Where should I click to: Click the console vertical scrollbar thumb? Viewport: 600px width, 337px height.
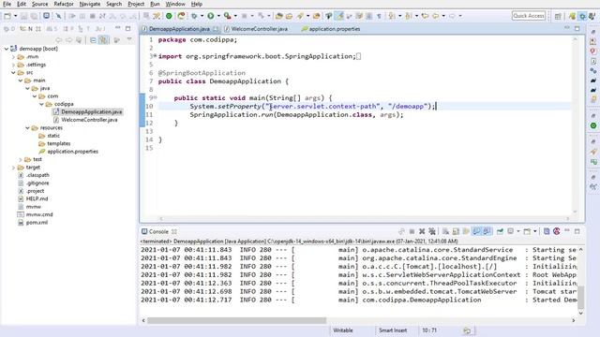(581, 297)
